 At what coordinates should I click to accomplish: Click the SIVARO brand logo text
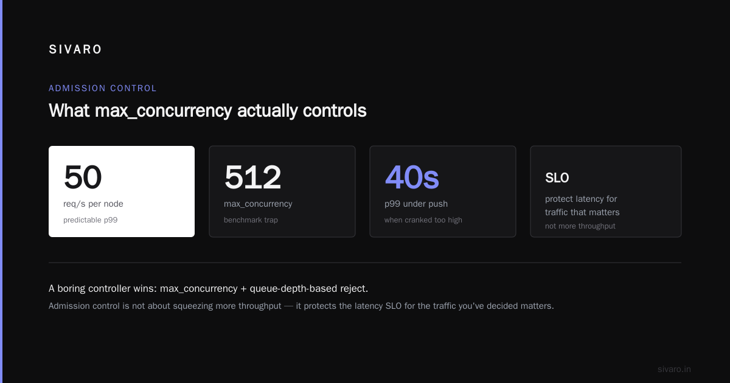click(x=75, y=50)
